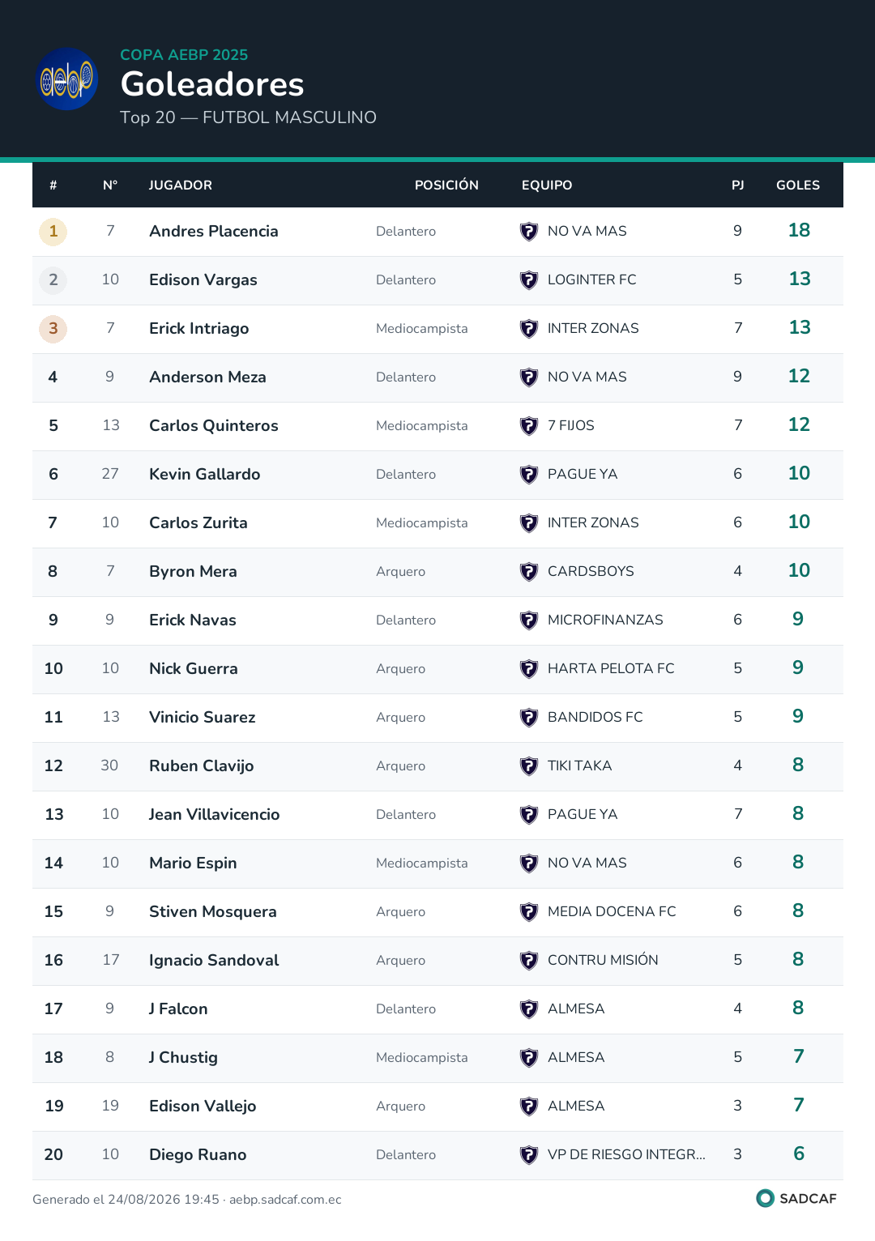Click the EQUIPO column header
Image resolution: width=875 pixels, height=1241 pixels.
click(547, 186)
